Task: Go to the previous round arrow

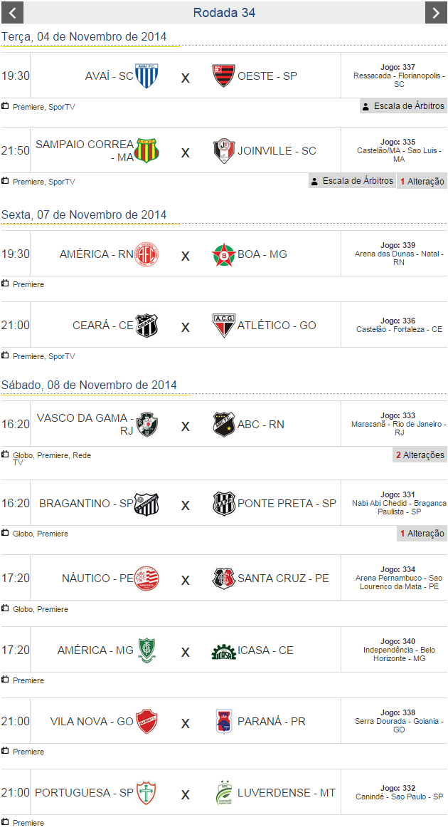Action: click(x=13, y=13)
